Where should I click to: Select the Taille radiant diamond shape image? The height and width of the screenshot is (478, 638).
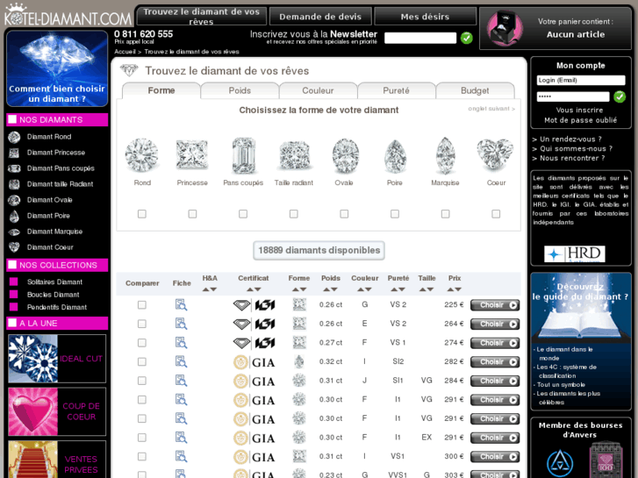[x=294, y=155]
